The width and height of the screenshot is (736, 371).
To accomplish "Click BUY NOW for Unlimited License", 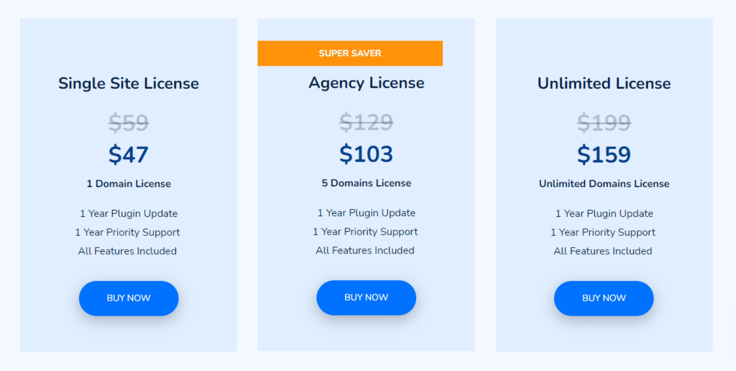I will (x=604, y=298).
